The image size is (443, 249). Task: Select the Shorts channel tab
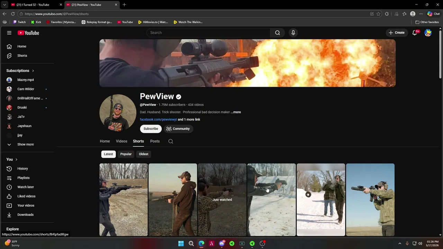click(x=138, y=141)
